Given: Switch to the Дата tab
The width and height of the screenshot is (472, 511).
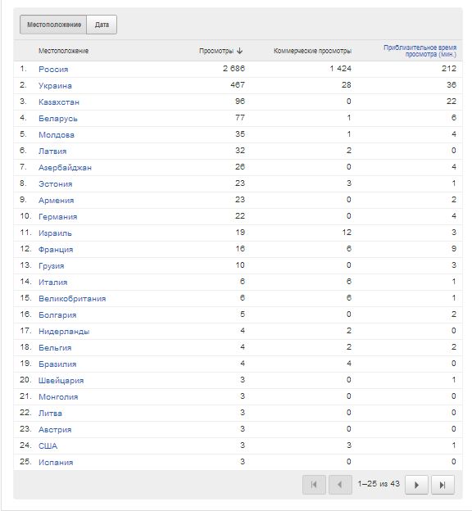Looking at the screenshot, I should 102,25.
